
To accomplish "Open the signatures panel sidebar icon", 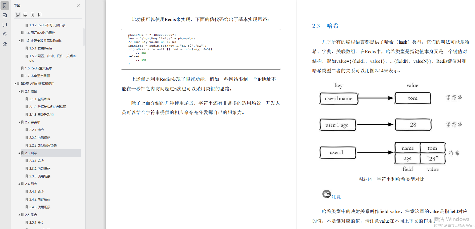I will 5,44.
